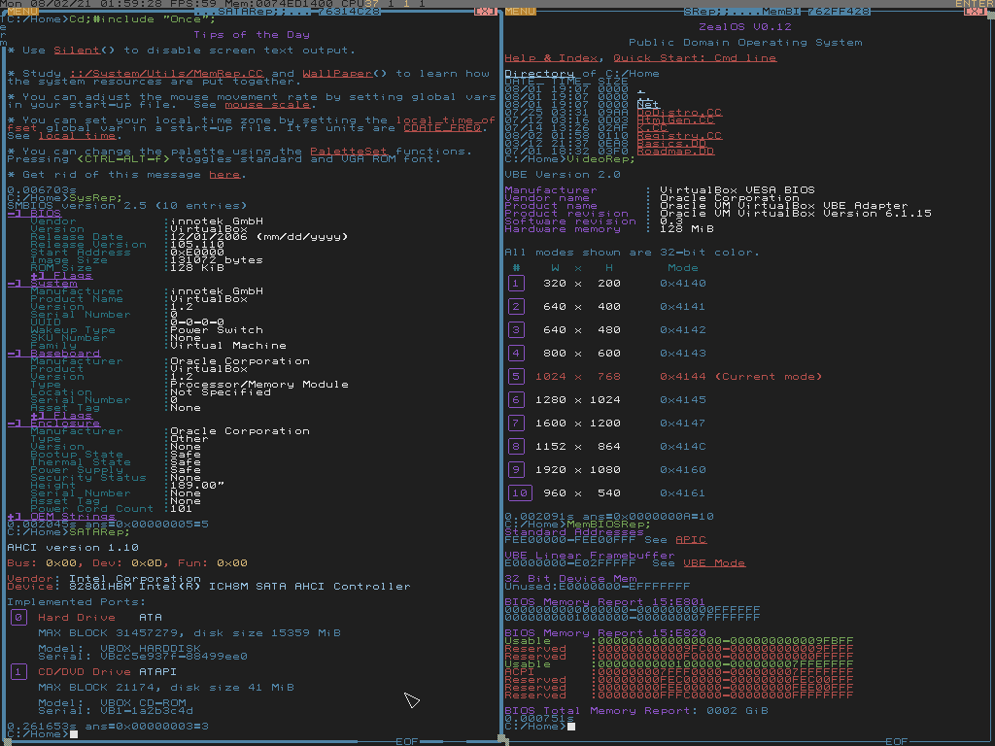
Task: Open the Roadmap.DD document
Action: pyautogui.click(x=675, y=151)
